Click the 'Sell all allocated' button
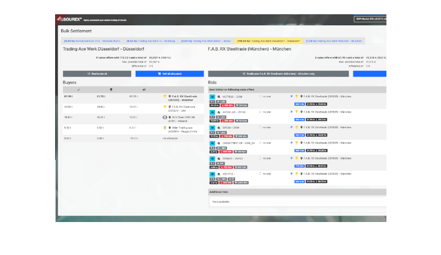 point(170,74)
